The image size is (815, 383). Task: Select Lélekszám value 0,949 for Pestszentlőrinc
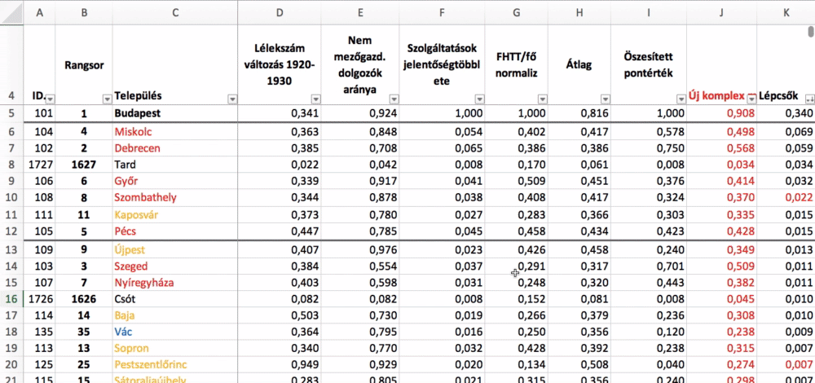click(x=280, y=365)
